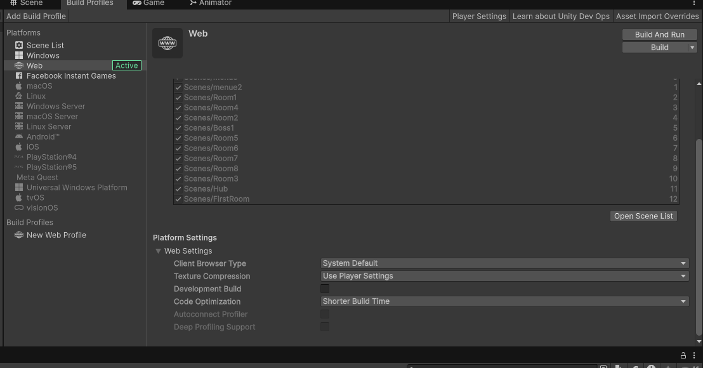This screenshot has width=703, height=368.
Task: Click the large WWW Web platform icon
Action: (x=168, y=43)
